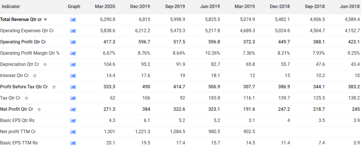View Basic EPS Qtr graph icon
This screenshot has height=147, width=363.
click(73, 121)
